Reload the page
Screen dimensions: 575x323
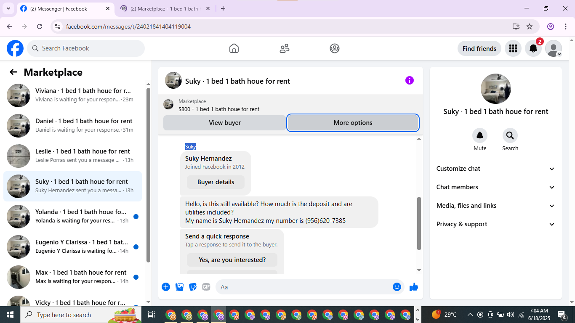pos(40,26)
